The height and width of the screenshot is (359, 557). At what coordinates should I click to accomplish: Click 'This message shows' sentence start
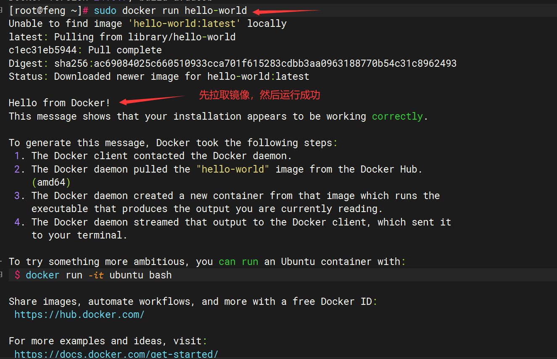coord(60,116)
